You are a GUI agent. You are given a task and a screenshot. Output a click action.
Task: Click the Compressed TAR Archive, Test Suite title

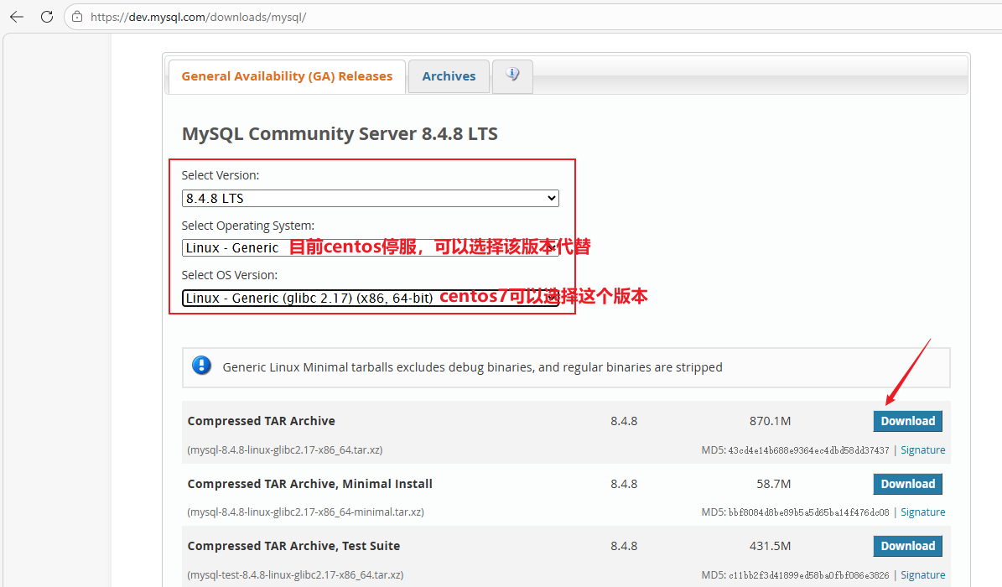294,546
